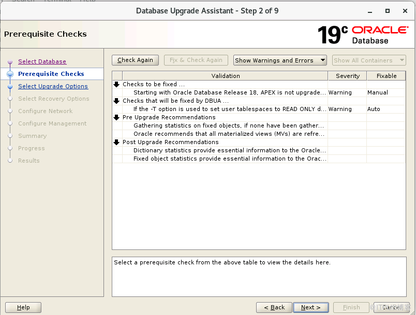Click the Finish button
Screen dimensions: 416x315
click(x=351, y=307)
